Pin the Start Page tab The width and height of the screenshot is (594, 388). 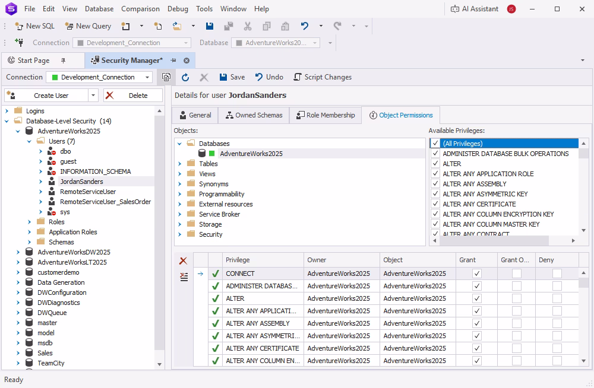click(64, 61)
